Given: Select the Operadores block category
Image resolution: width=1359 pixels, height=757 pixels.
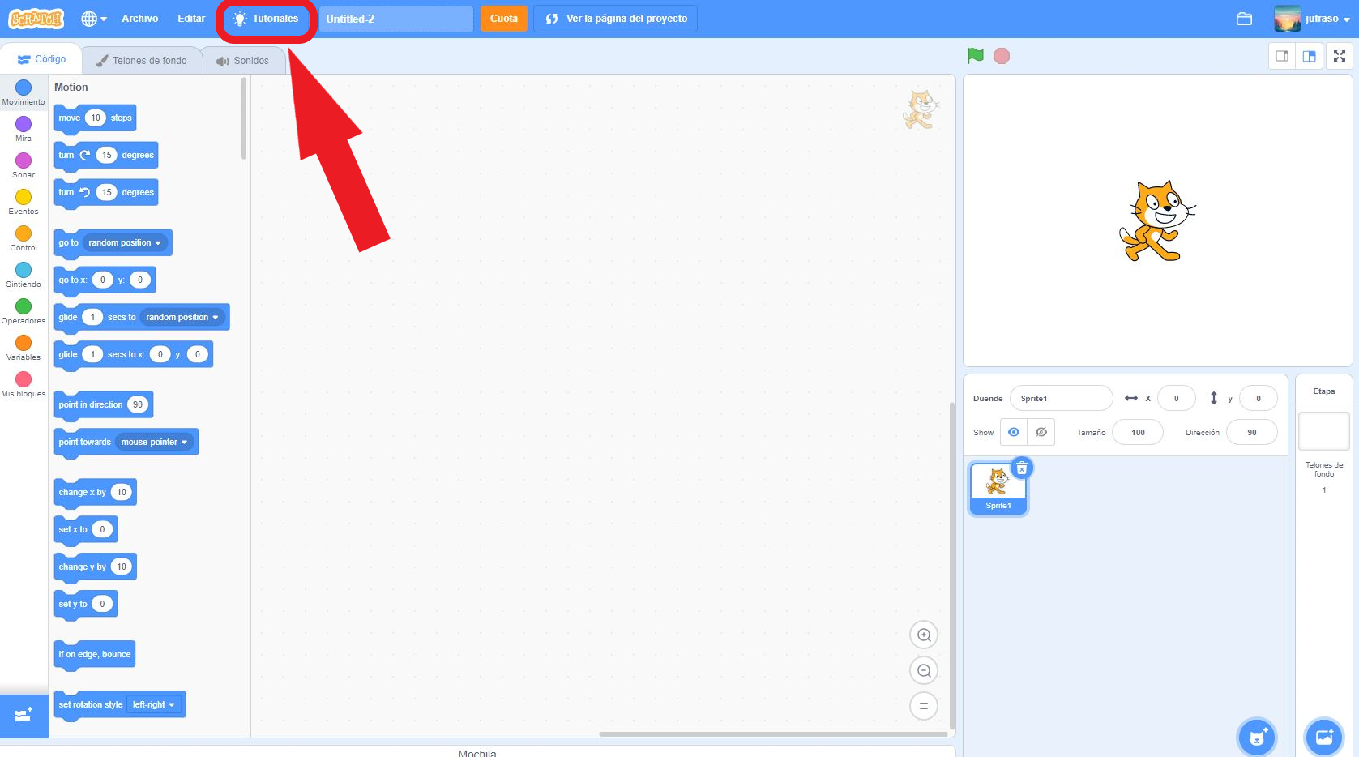Looking at the screenshot, I should coord(23,309).
